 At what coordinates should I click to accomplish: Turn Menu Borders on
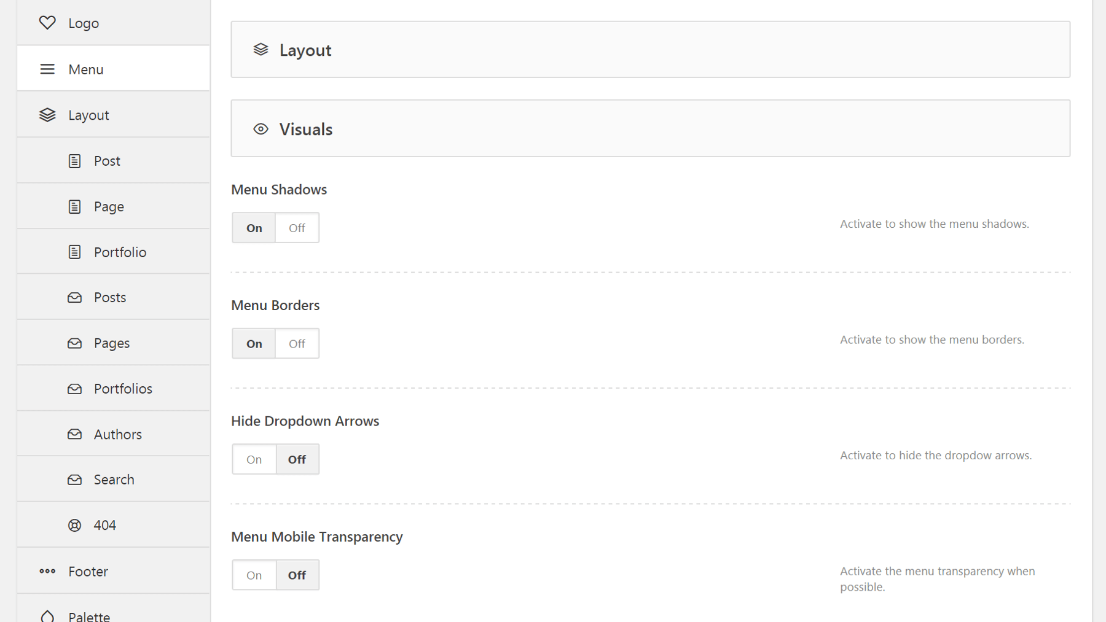click(254, 343)
